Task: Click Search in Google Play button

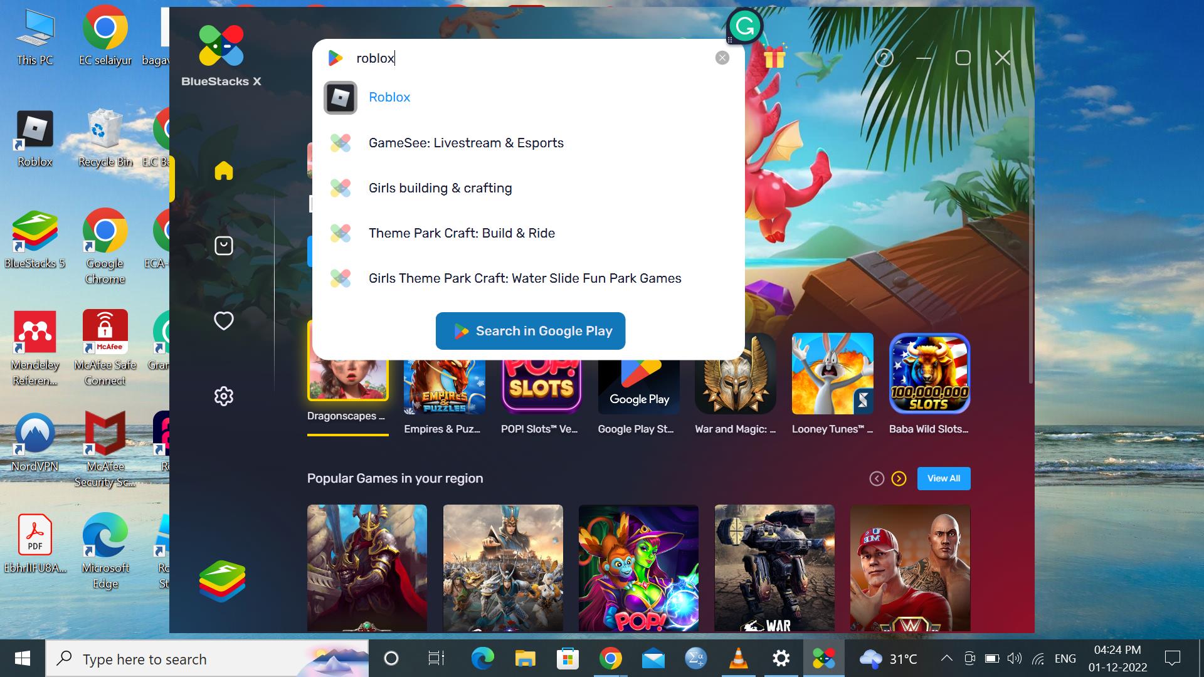Action: [531, 331]
